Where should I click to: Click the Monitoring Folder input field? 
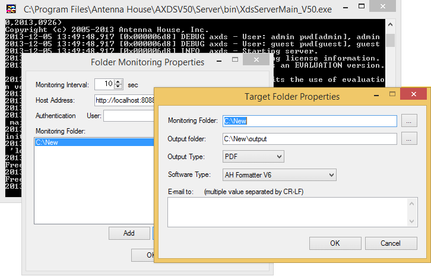310,121
